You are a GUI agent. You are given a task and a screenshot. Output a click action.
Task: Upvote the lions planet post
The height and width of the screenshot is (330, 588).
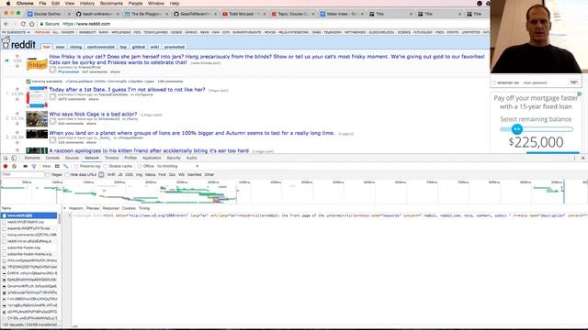[x=17, y=132]
